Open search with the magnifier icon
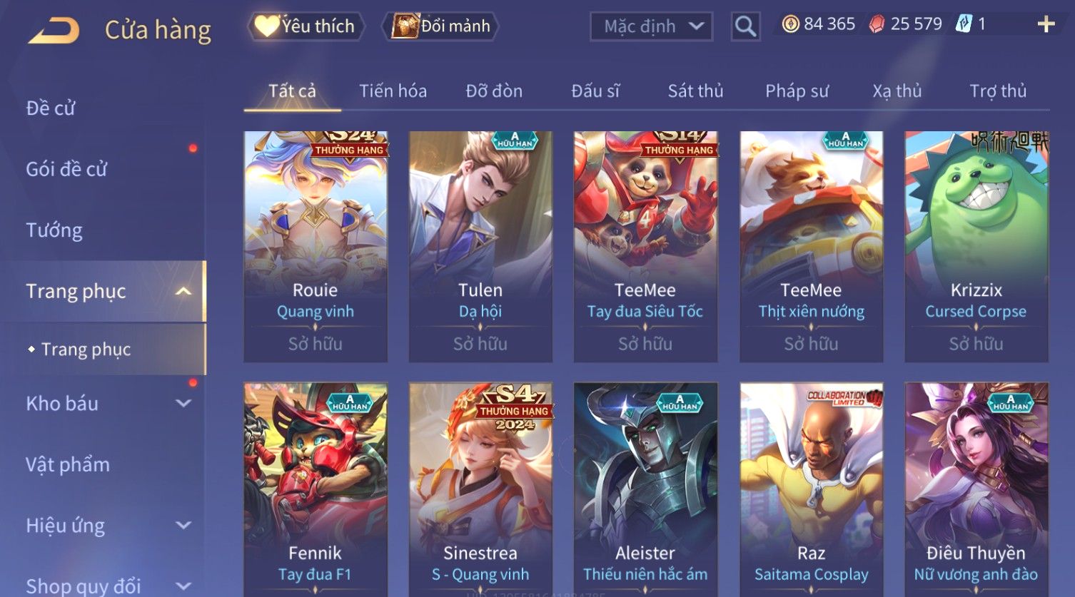 pos(745,26)
